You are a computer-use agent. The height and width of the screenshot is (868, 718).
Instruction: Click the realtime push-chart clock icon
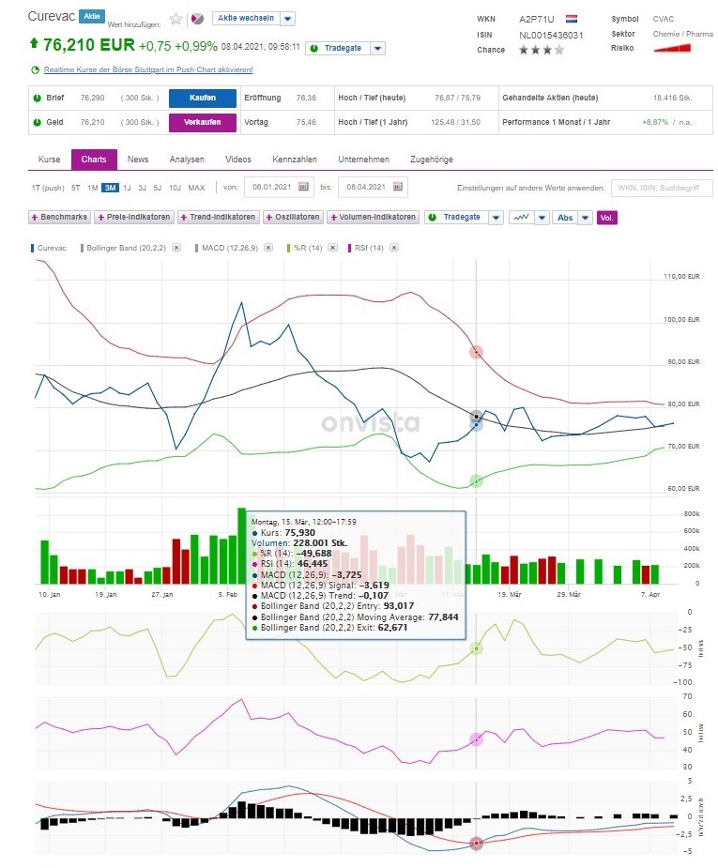coord(36,69)
